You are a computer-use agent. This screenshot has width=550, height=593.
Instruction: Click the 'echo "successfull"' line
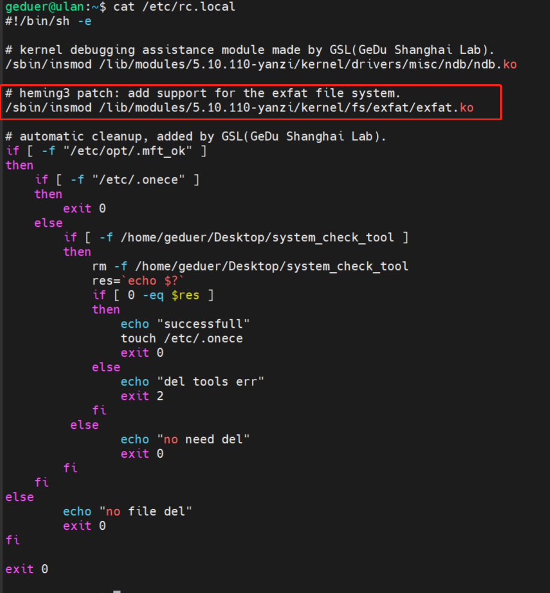185,324
